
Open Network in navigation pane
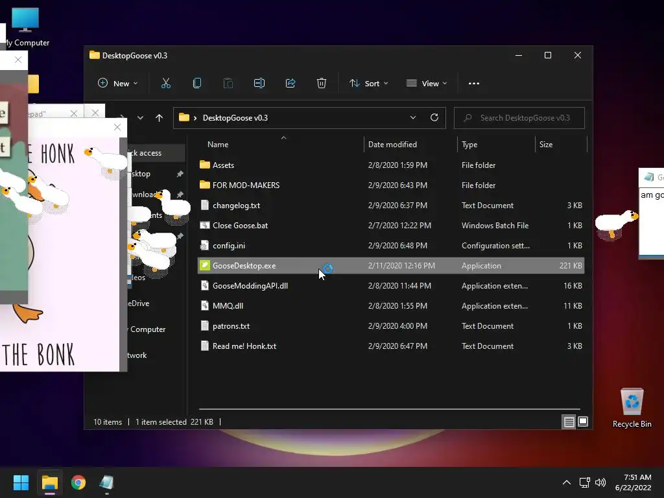pyautogui.click(x=137, y=355)
